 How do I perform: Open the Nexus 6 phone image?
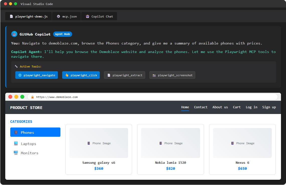242,143
